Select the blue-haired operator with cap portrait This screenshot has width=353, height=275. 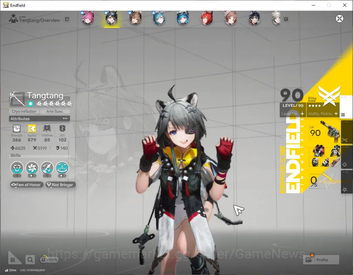183,18
